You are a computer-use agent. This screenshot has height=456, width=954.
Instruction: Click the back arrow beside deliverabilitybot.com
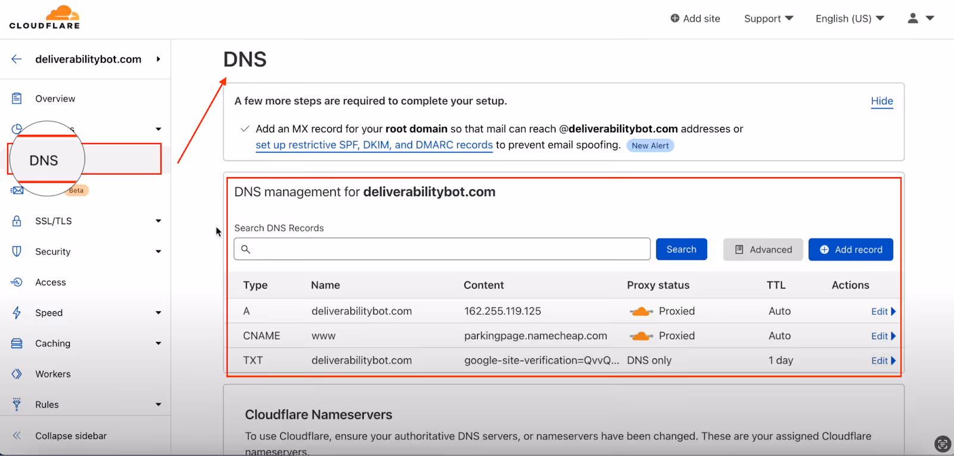[x=17, y=59]
